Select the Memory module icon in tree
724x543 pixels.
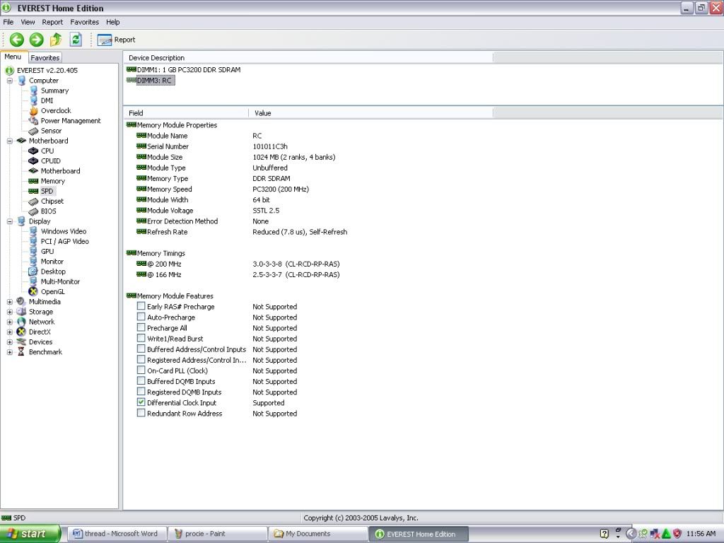click(x=33, y=181)
